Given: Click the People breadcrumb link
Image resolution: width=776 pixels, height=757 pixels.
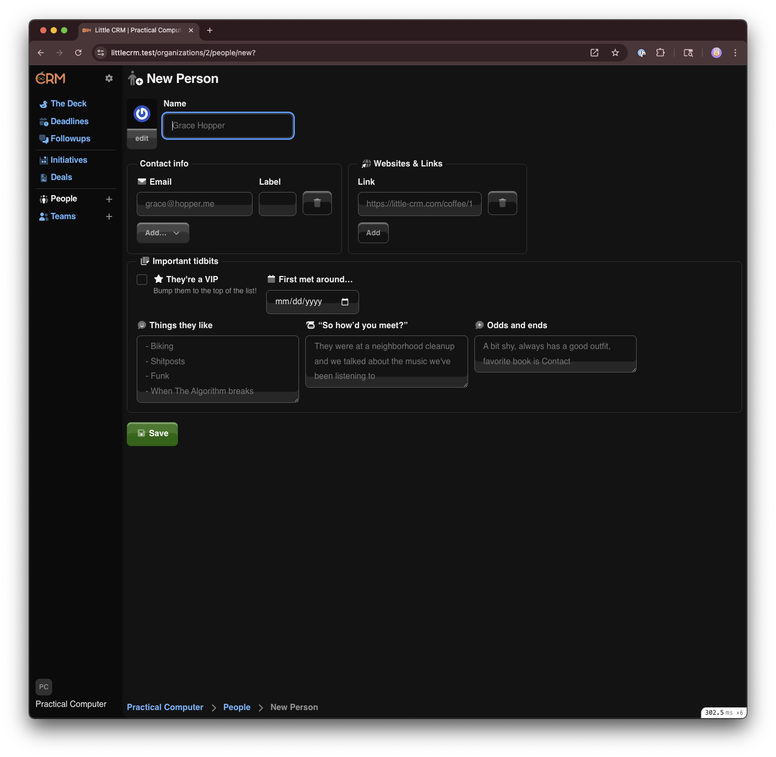Looking at the screenshot, I should 237,707.
